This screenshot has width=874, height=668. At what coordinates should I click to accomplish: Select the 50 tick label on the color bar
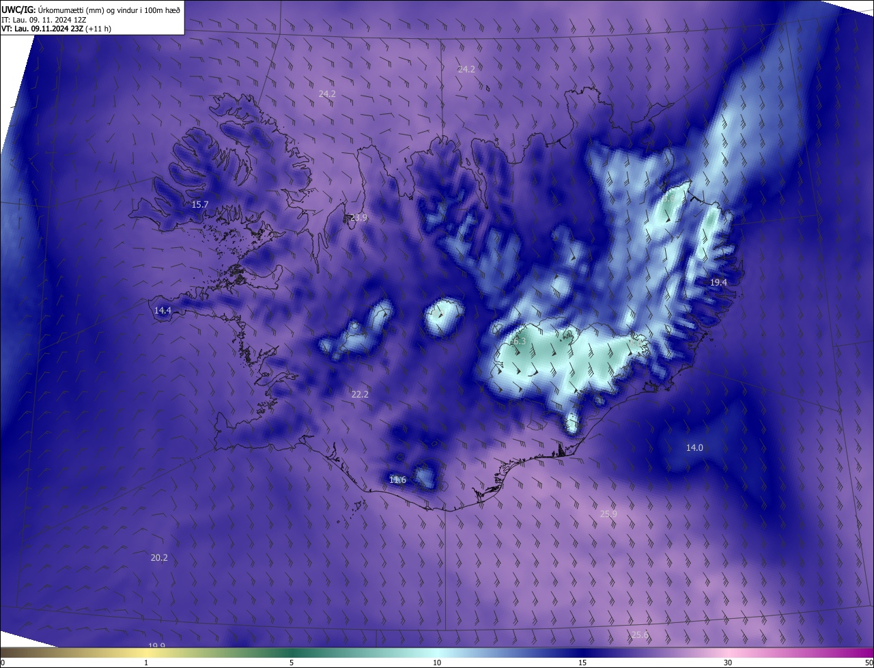(869, 663)
